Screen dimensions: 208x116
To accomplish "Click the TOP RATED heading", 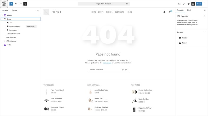I will (x=136, y=85).
